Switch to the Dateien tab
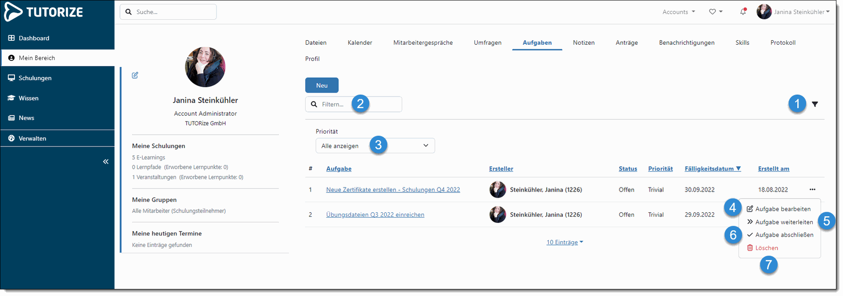Image resolution: width=843 pixels, height=296 pixels. pos(316,43)
